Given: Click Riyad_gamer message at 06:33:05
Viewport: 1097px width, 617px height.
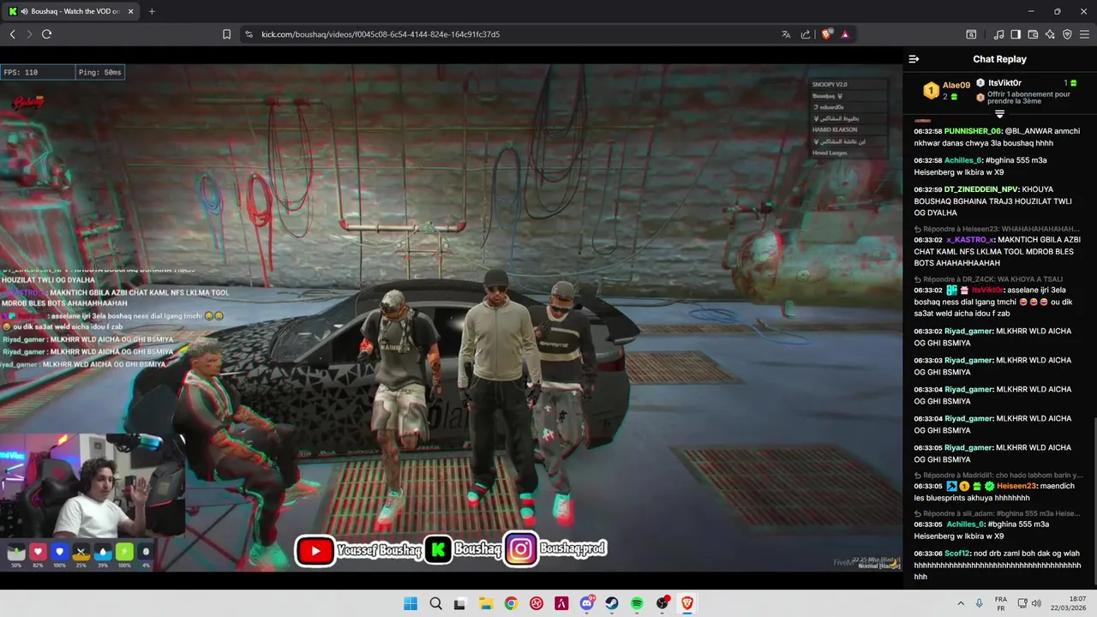Looking at the screenshot, I should coord(994,453).
